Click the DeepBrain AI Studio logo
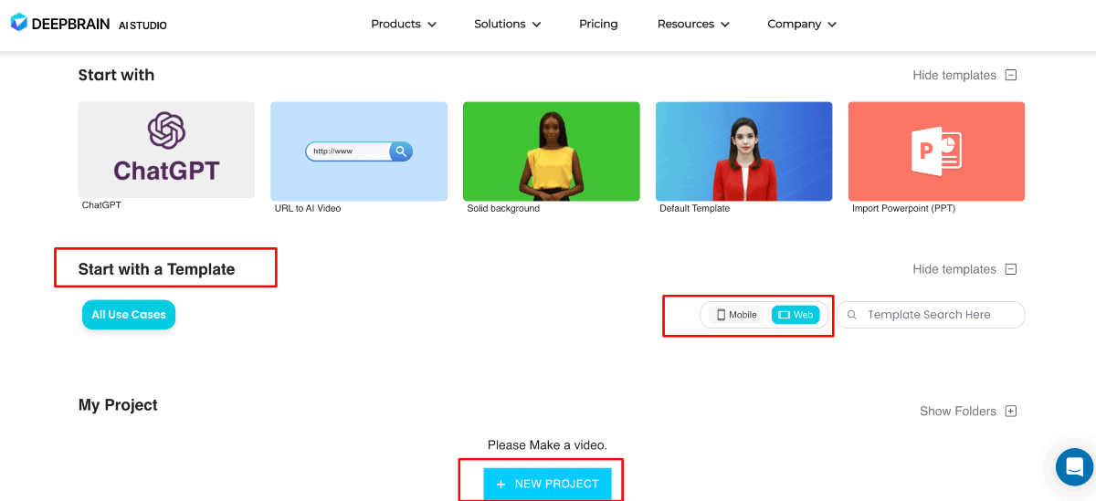The height and width of the screenshot is (501, 1096). tap(89, 24)
